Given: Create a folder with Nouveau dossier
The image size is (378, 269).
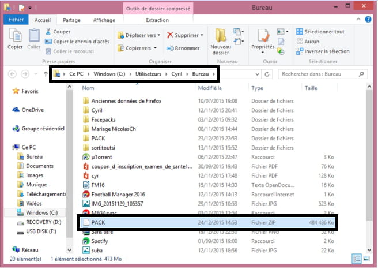Looking at the screenshot, I should pyautogui.click(x=220, y=40).
